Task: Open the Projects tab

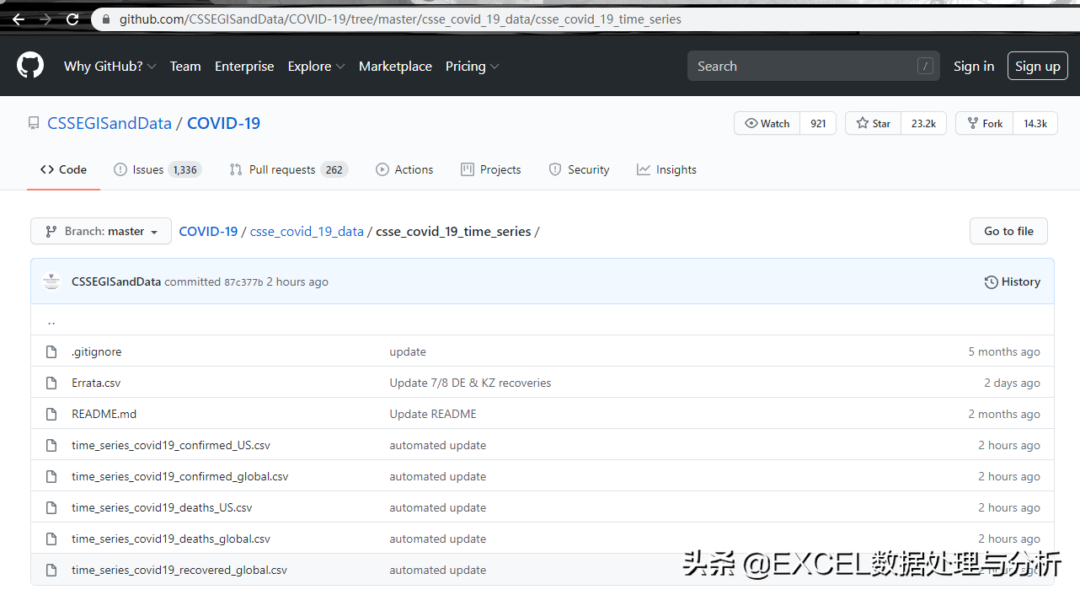Action: pyautogui.click(x=491, y=169)
